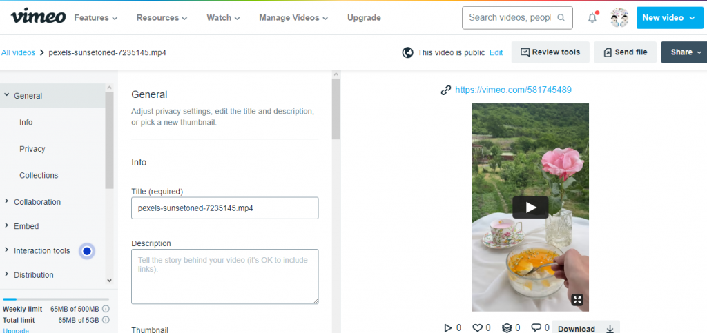Open the user profile avatar
Image resolution: width=707 pixels, height=333 pixels.
pyautogui.click(x=619, y=18)
